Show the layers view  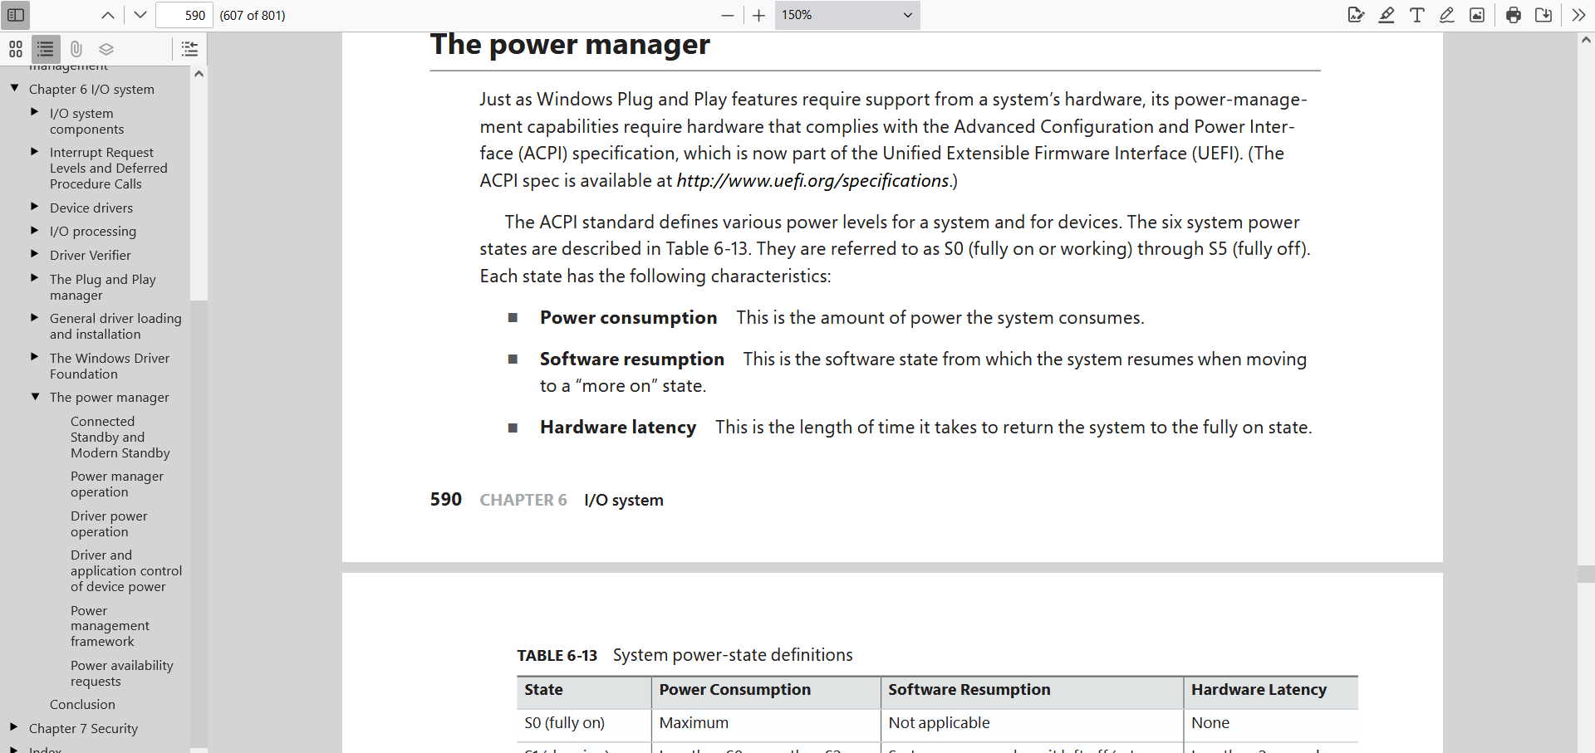(106, 49)
